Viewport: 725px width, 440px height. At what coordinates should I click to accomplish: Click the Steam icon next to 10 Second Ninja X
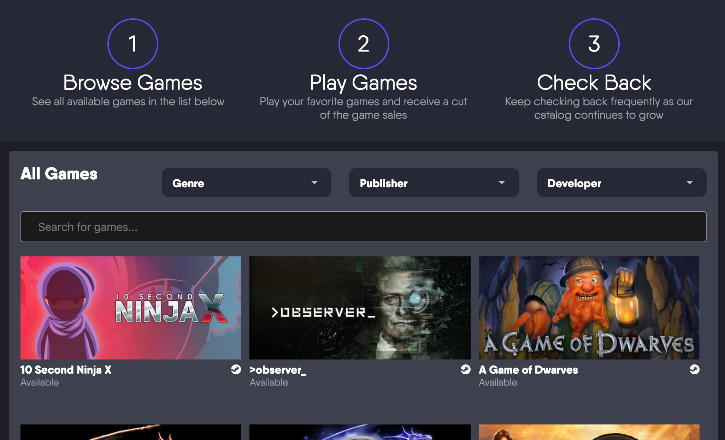236,369
